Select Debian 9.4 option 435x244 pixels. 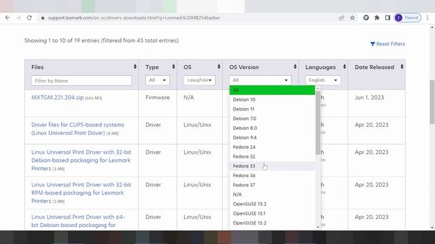click(272, 138)
